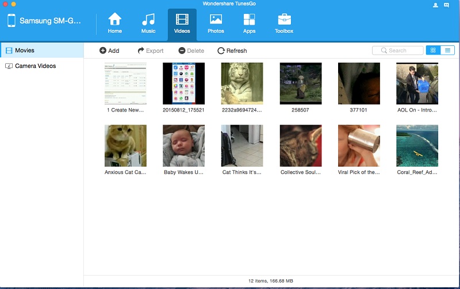
Task: Open Camera Videos category
Action: point(35,66)
